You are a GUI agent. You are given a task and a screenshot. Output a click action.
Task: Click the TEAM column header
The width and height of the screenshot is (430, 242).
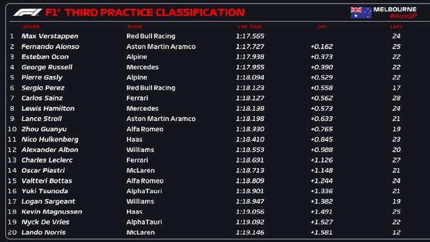point(134,27)
